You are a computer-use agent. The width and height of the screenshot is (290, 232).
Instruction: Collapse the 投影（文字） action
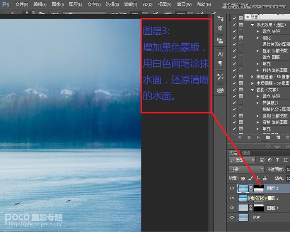click(x=252, y=90)
